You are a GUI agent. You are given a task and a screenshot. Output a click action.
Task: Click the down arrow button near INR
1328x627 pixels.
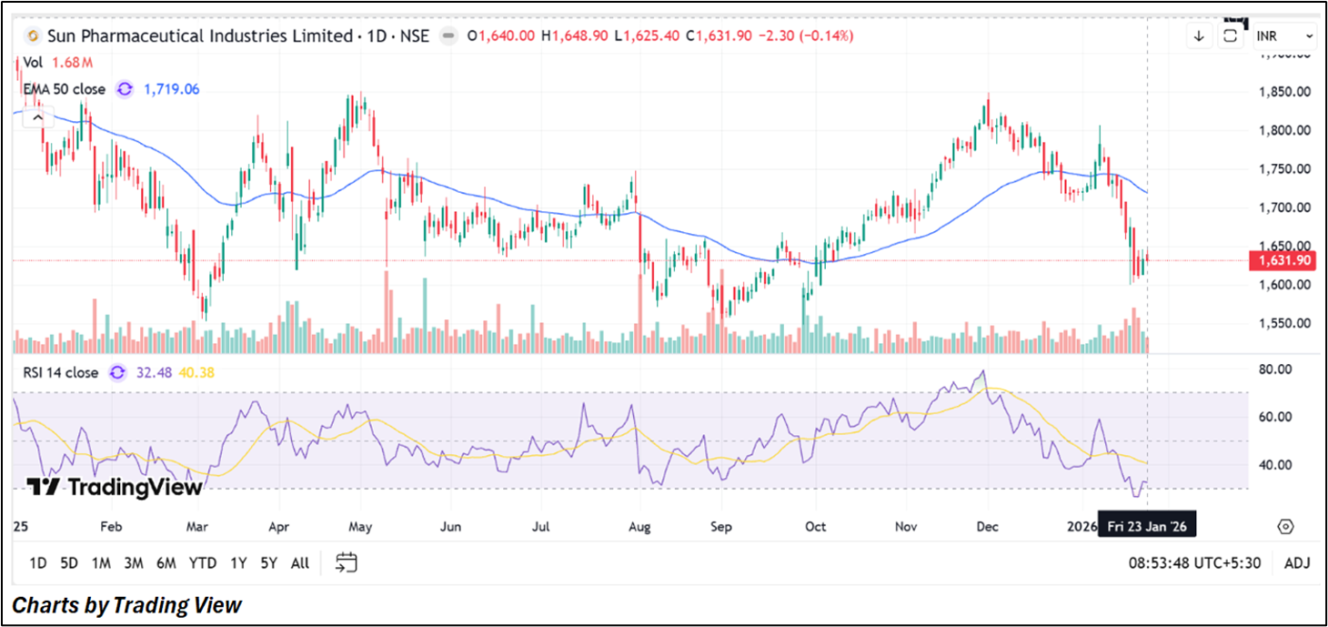1199,36
